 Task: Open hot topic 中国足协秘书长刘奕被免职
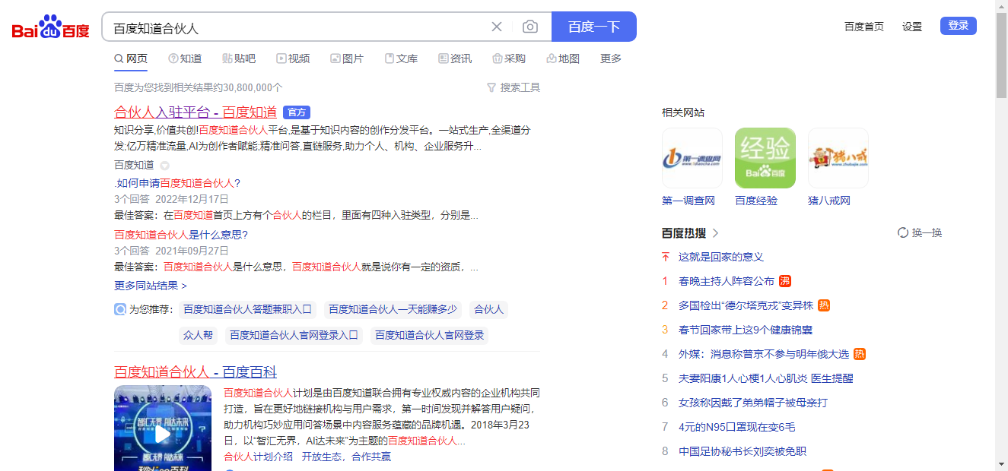742,451
